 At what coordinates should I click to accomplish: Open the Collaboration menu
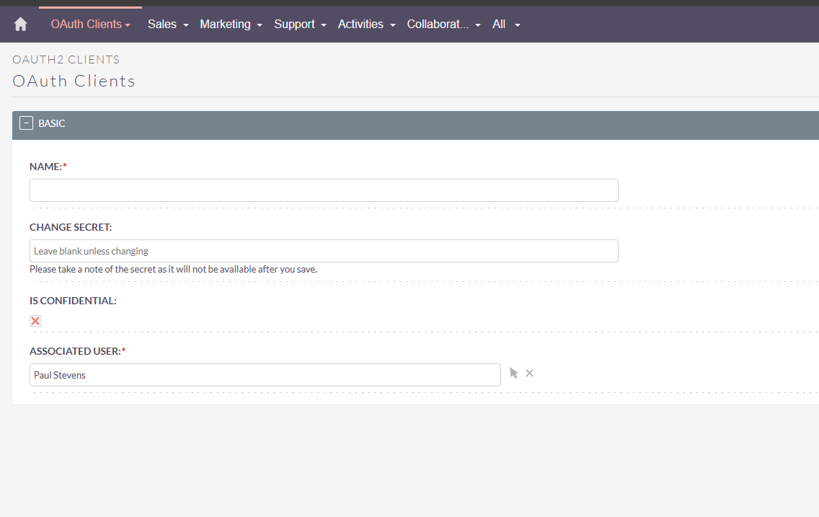coord(443,24)
